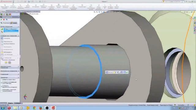Click the angle value input field
196x110 pixels.
point(10,58)
